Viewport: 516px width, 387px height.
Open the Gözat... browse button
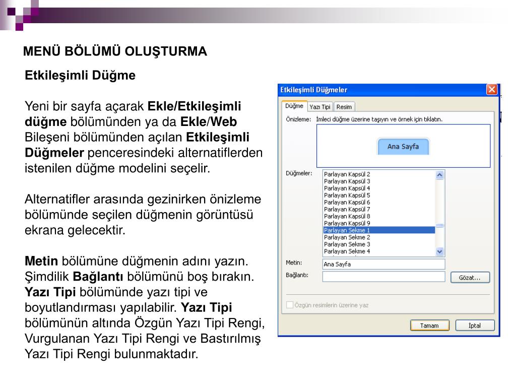point(470,278)
